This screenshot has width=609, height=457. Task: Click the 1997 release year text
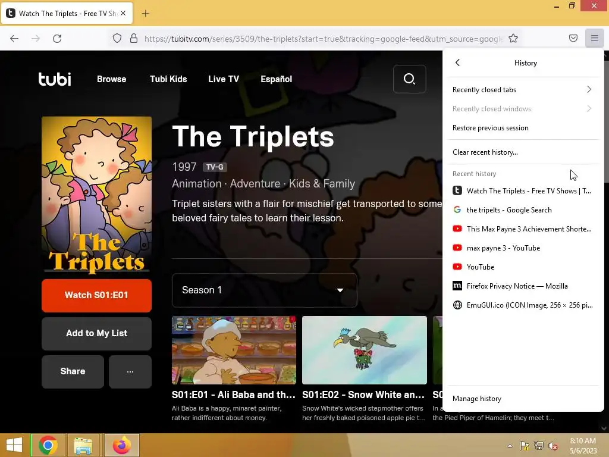[184, 167]
